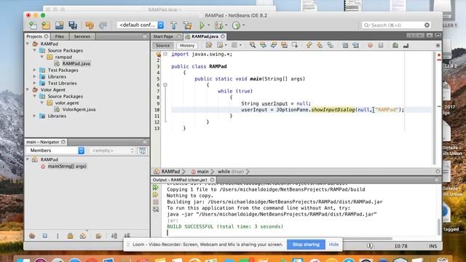Click Stop sharing button
Screen dimensions: 466x262
tap(306, 245)
